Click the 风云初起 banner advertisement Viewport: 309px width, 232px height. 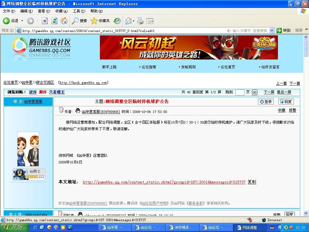(x=189, y=47)
